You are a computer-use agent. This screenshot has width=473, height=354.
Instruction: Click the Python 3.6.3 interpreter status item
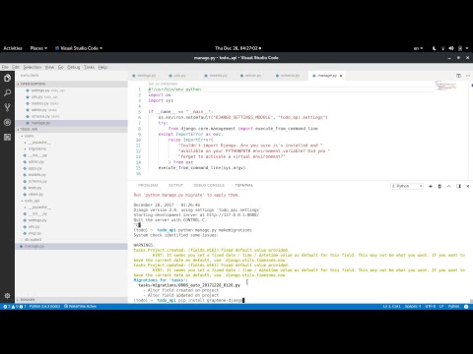[x=44, y=307]
